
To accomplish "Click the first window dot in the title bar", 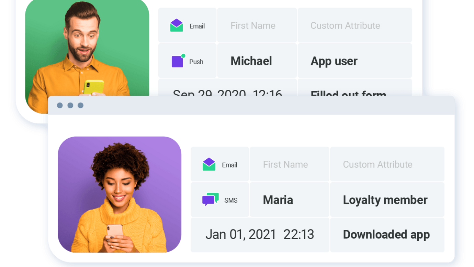I will coord(60,105).
